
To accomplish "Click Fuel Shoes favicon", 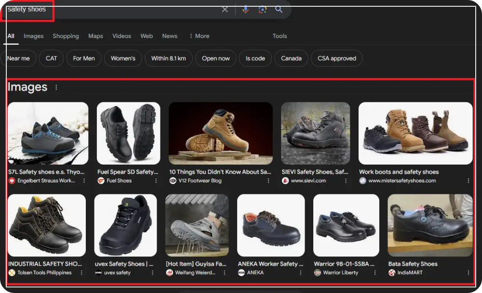I will [x=101, y=181].
